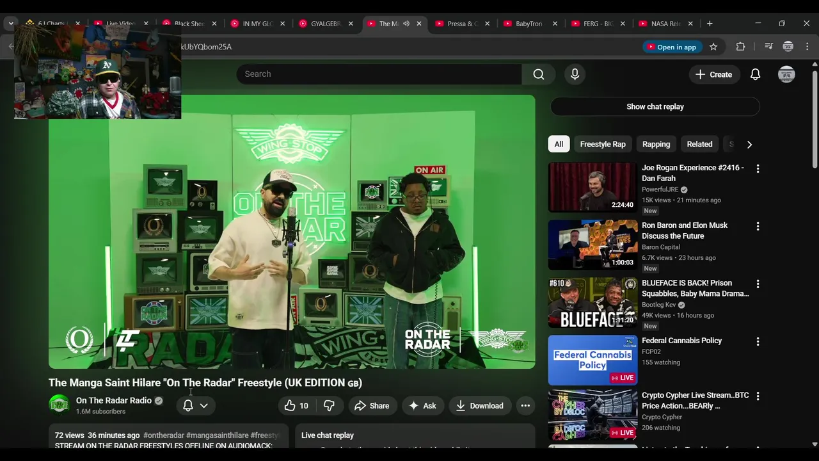Click the main video player
Viewport: 819px width, 461px height.
tap(292, 232)
